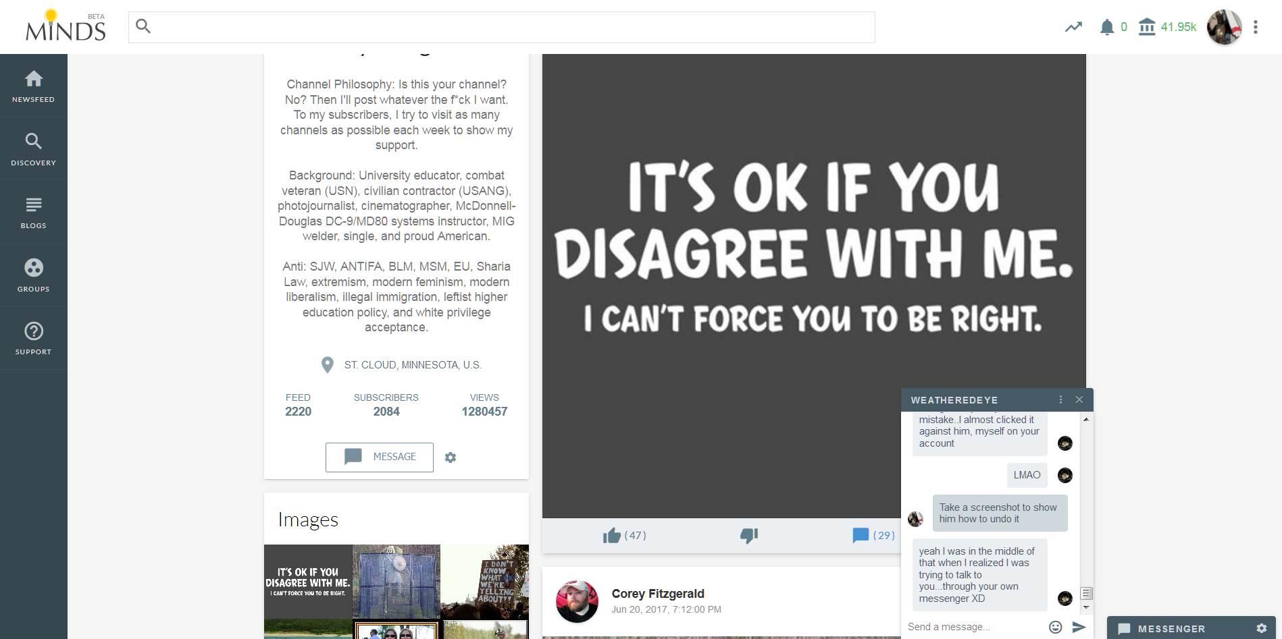1282x639 pixels.
Task: Click Corey Fitzgerald profile avatar
Action: click(577, 601)
